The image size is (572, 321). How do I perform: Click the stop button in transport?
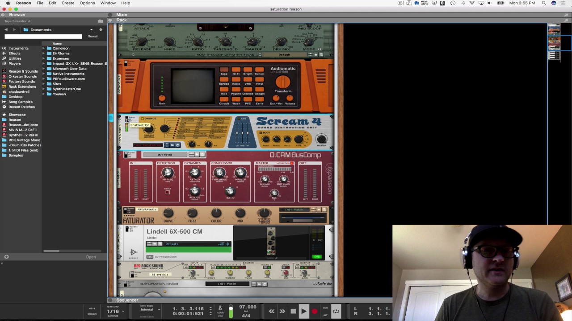click(x=293, y=311)
